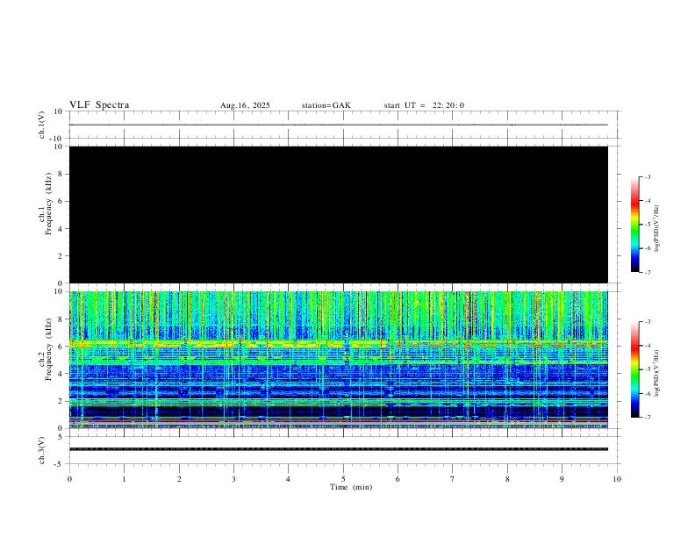Click the 3 minute tick label on time axis

233,479
